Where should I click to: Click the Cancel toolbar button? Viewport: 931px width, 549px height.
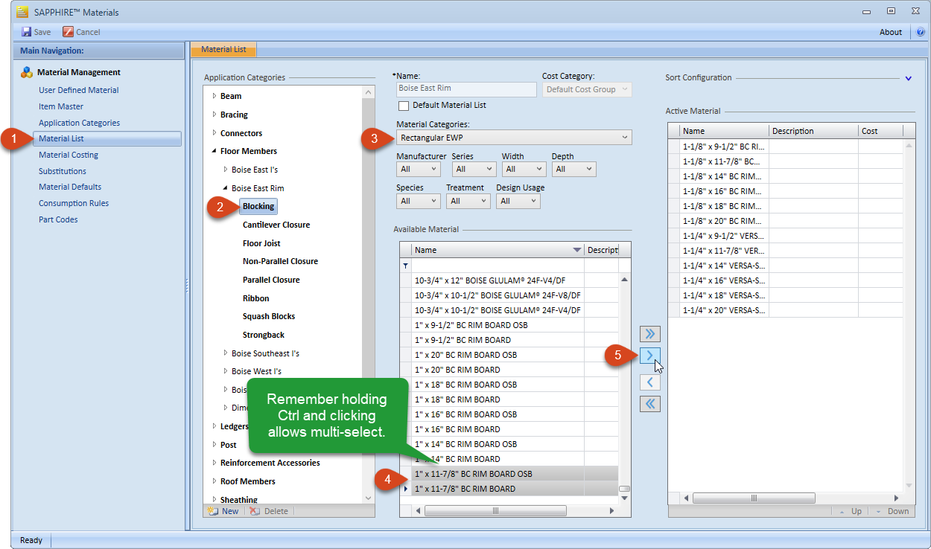pyautogui.click(x=82, y=32)
